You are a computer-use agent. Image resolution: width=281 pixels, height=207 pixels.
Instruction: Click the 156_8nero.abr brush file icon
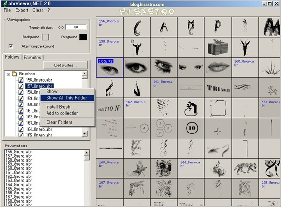pyautogui.click(x=21, y=80)
